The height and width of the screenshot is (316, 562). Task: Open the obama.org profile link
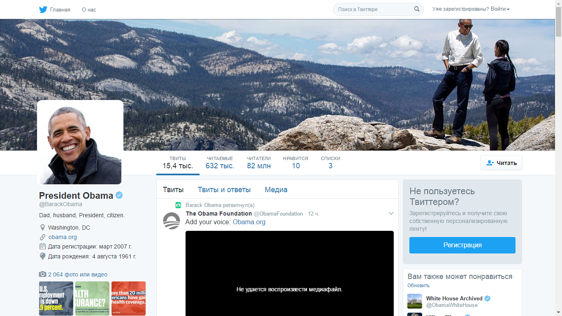tap(63, 237)
